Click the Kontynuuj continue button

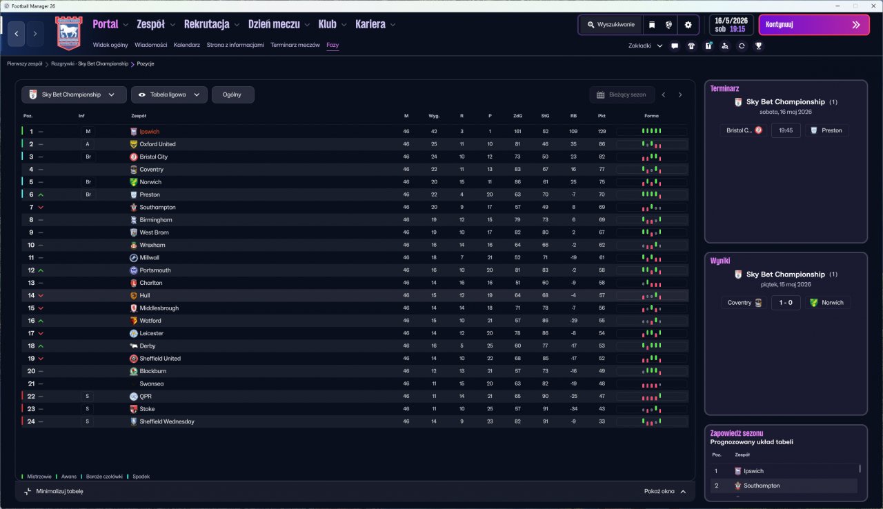coord(813,25)
